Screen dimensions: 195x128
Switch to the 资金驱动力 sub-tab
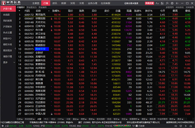point(32,7)
